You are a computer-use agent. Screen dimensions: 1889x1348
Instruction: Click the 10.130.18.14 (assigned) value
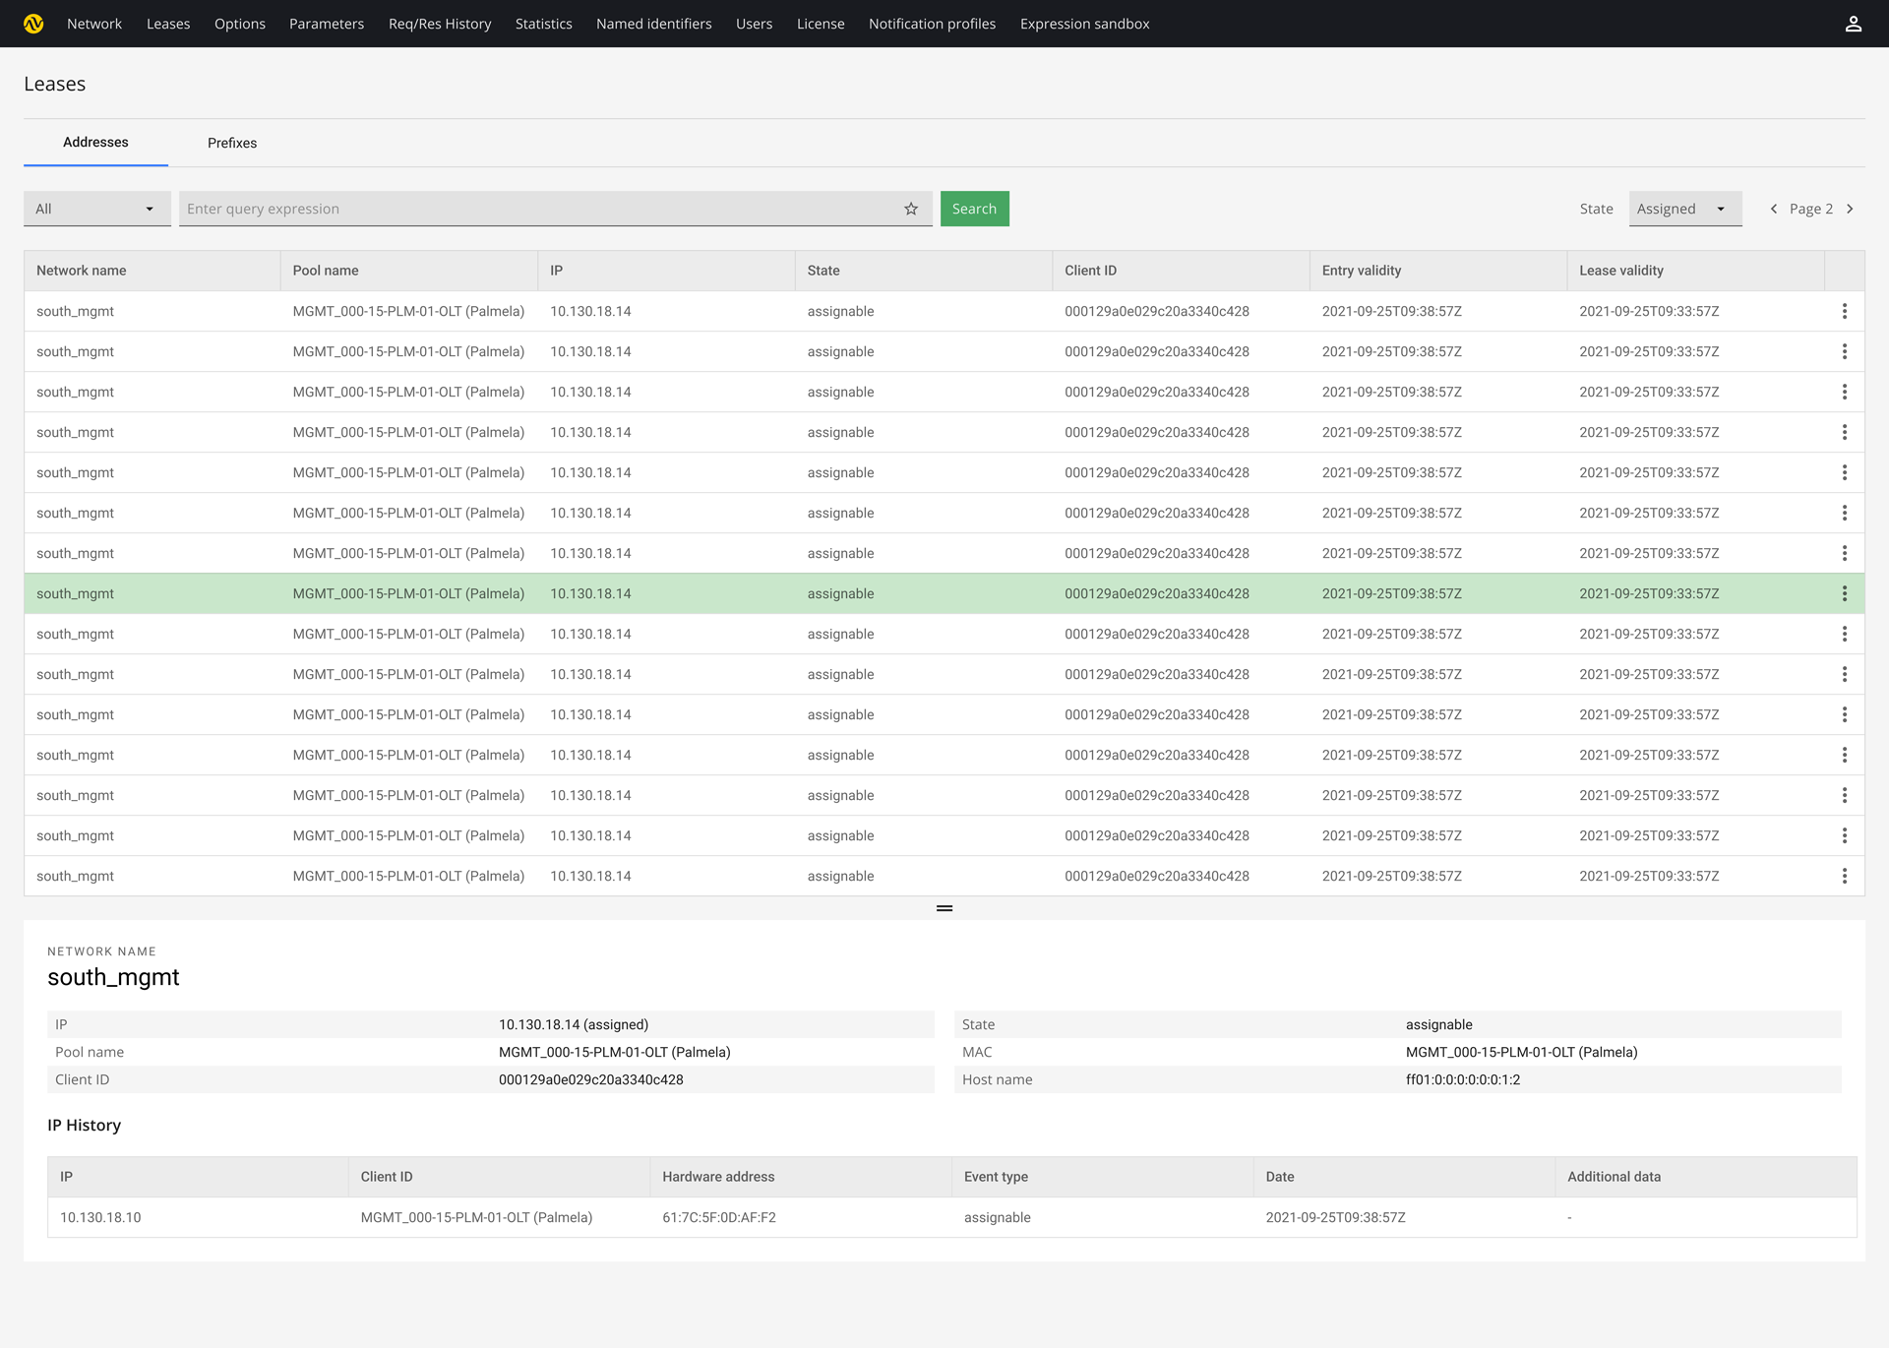tap(574, 1024)
